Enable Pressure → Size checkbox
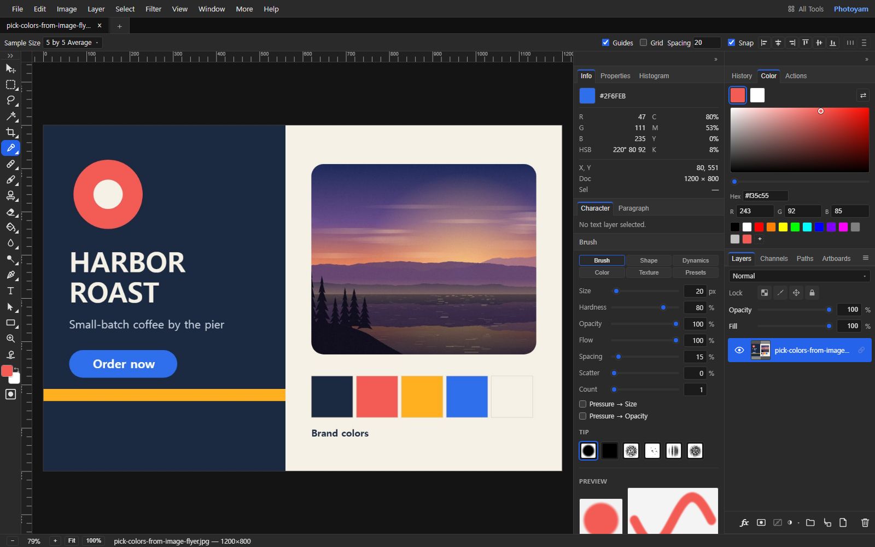The height and width of the screenshot is (547, 875). point(582,404)
